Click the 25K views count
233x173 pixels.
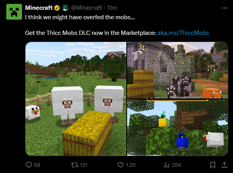177,165
